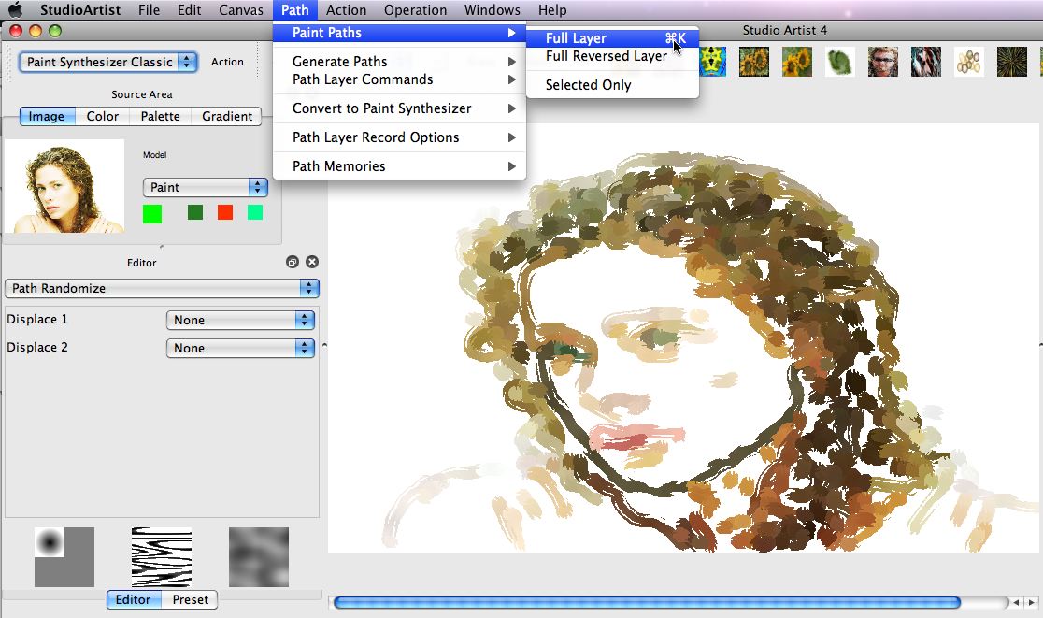This screenshot has width=1043, height=618.
Task: Switch Source Area to Color
Action: [x=103, y=117]
